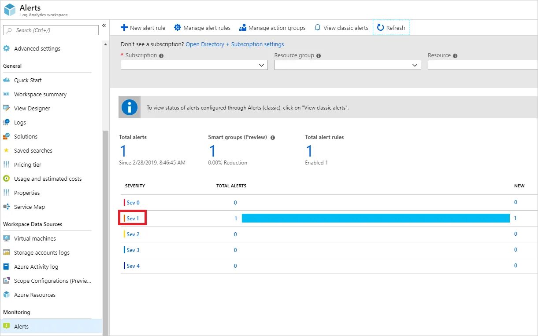This screenshot has width=538, height=336.
Task: Click the Solutions icon in sidebar
Action: [x=6, y=136]
